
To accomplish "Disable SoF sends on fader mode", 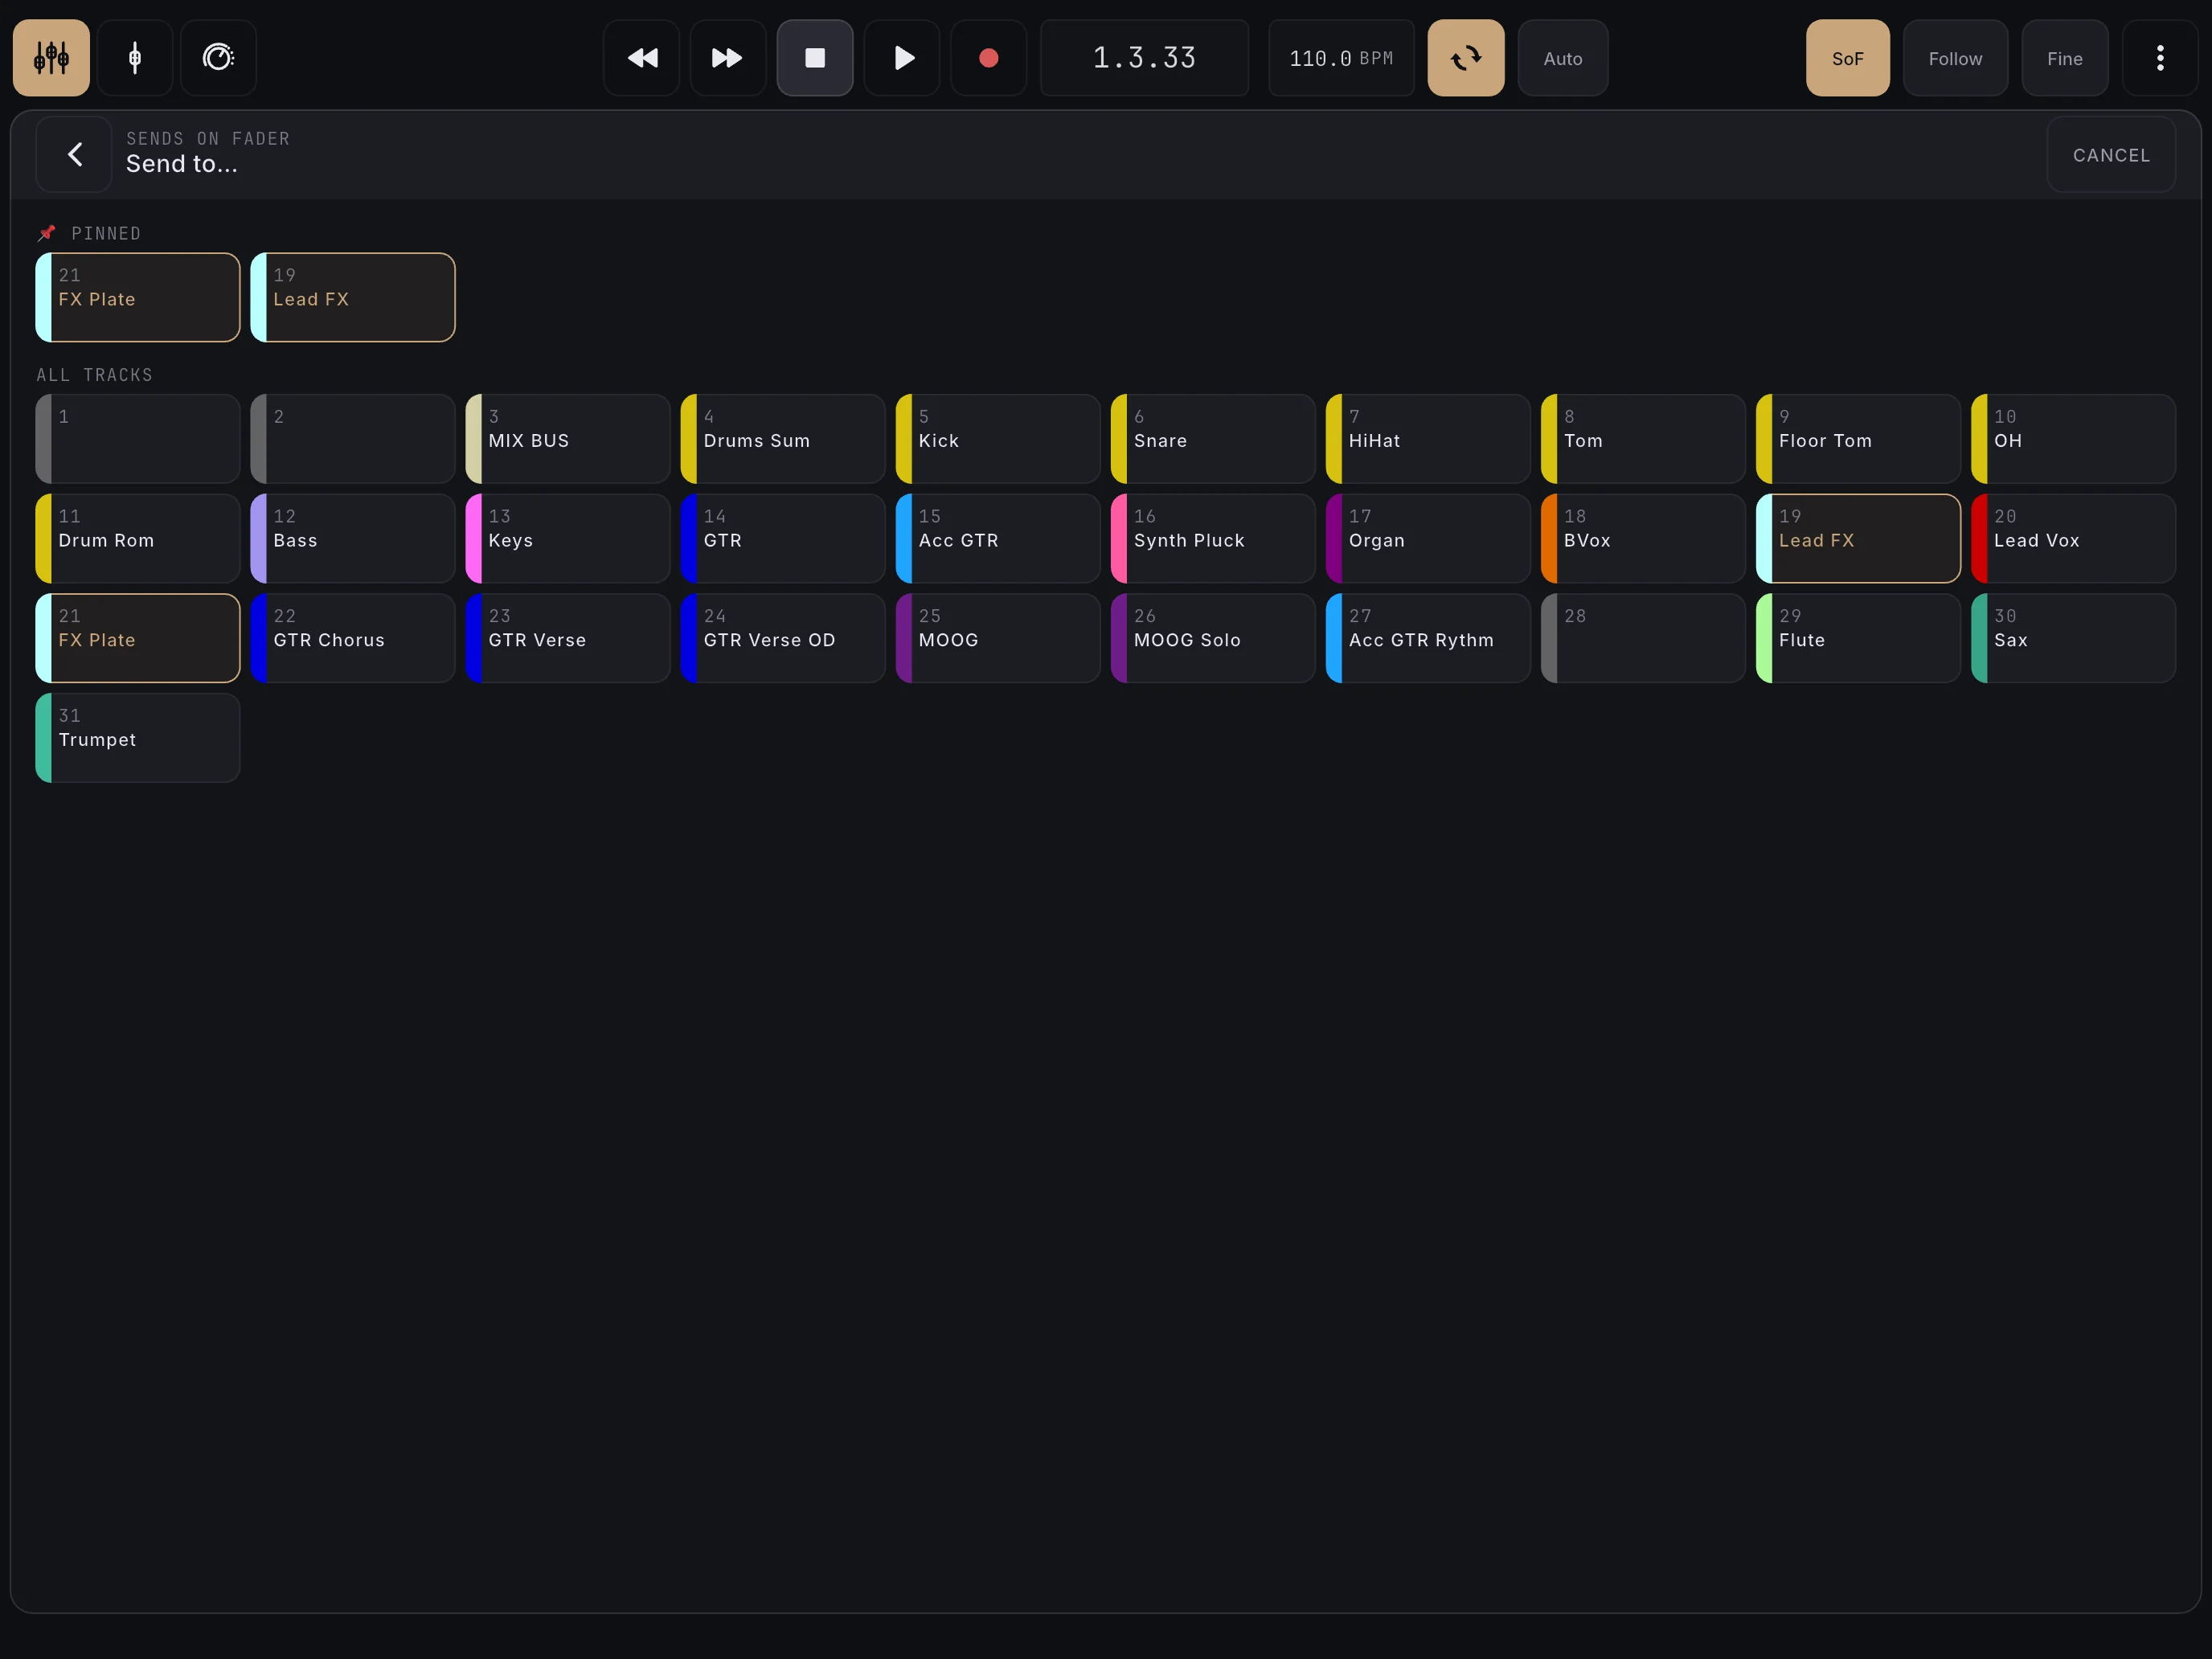I will click(x=1848, y=58).
